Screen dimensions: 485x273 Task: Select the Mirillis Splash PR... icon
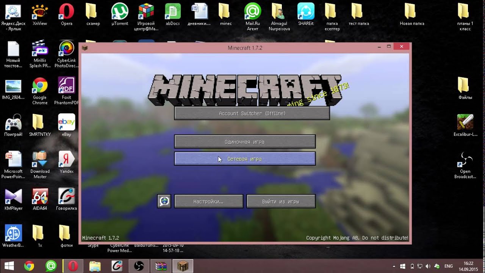(x=40, y=54)
